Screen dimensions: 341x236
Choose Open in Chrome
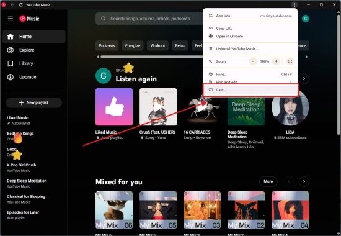tap(250, 36)
